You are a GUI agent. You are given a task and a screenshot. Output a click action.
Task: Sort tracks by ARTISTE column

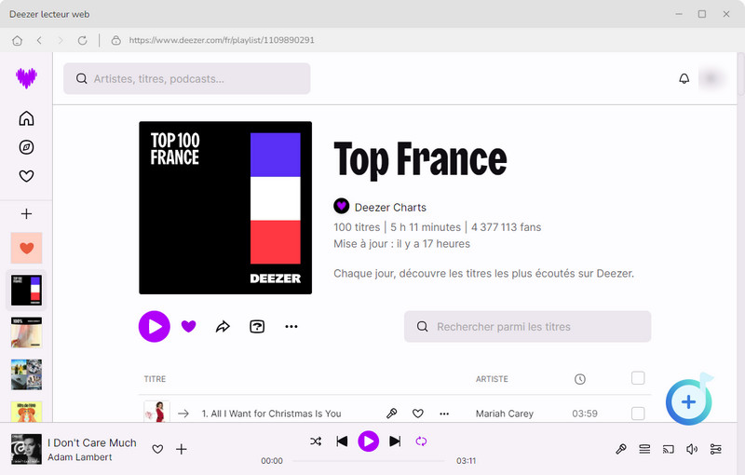click(492, 379)
